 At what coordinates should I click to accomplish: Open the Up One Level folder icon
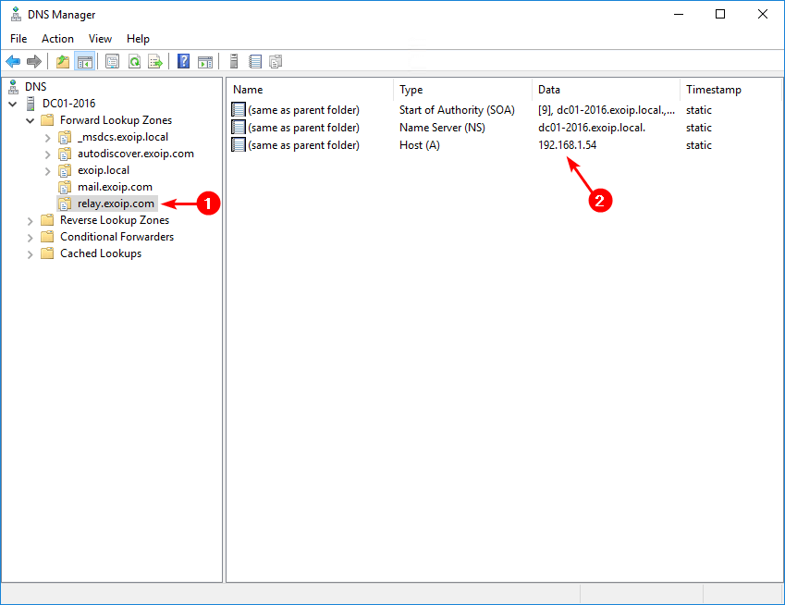click(61, 61)
